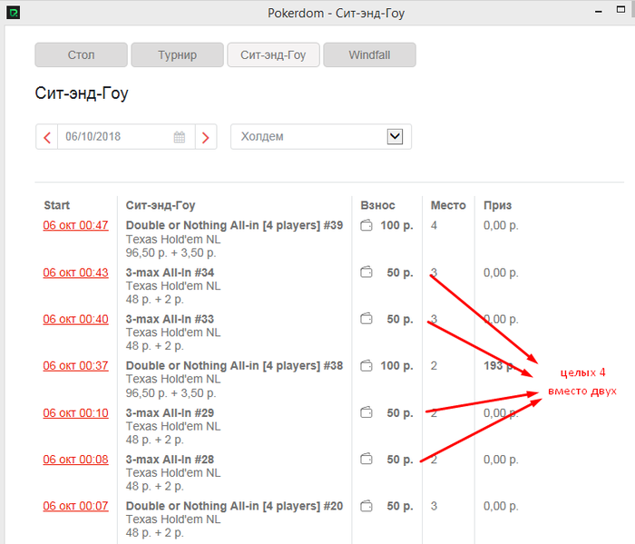Go to previous date with left arrow
Screen dimensions: 635x544
point(47,137)
